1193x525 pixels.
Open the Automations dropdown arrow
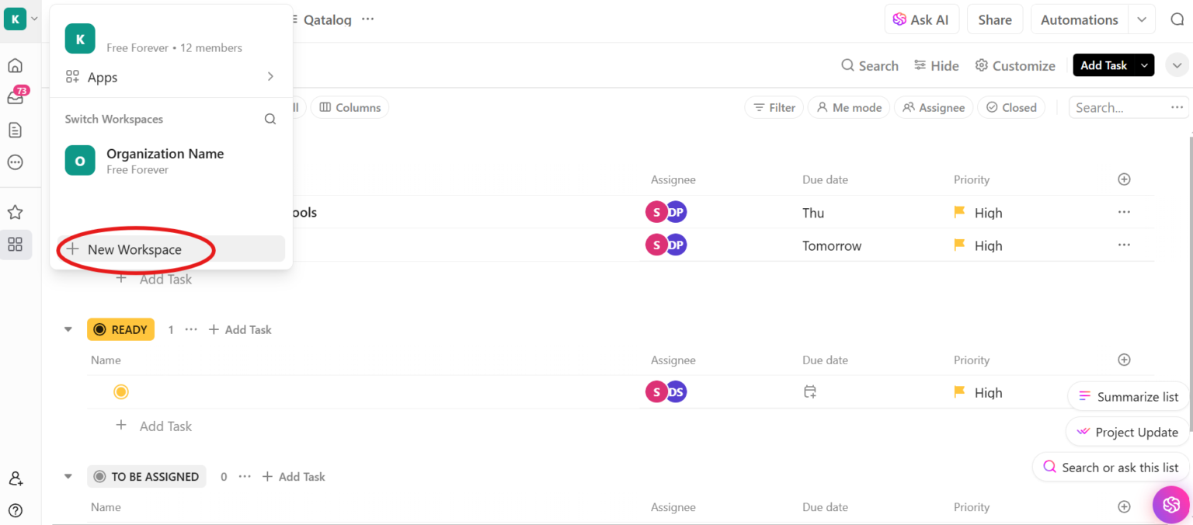click(1141, 19)
